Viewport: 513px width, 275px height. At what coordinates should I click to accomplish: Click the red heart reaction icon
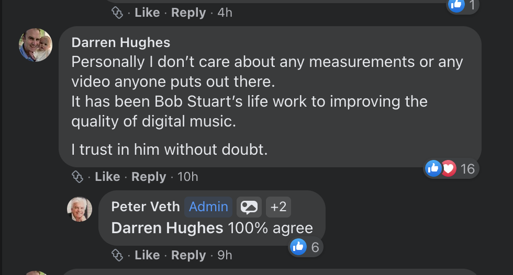[x=448, y=168]
